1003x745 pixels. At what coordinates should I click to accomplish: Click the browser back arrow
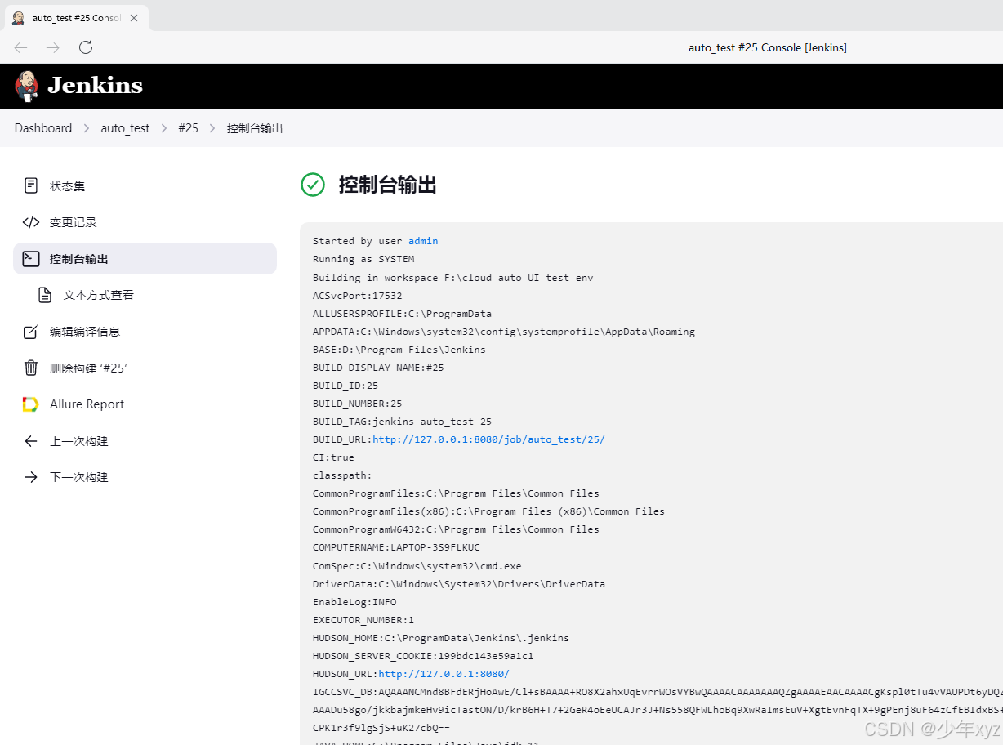[x=21, y=47]
